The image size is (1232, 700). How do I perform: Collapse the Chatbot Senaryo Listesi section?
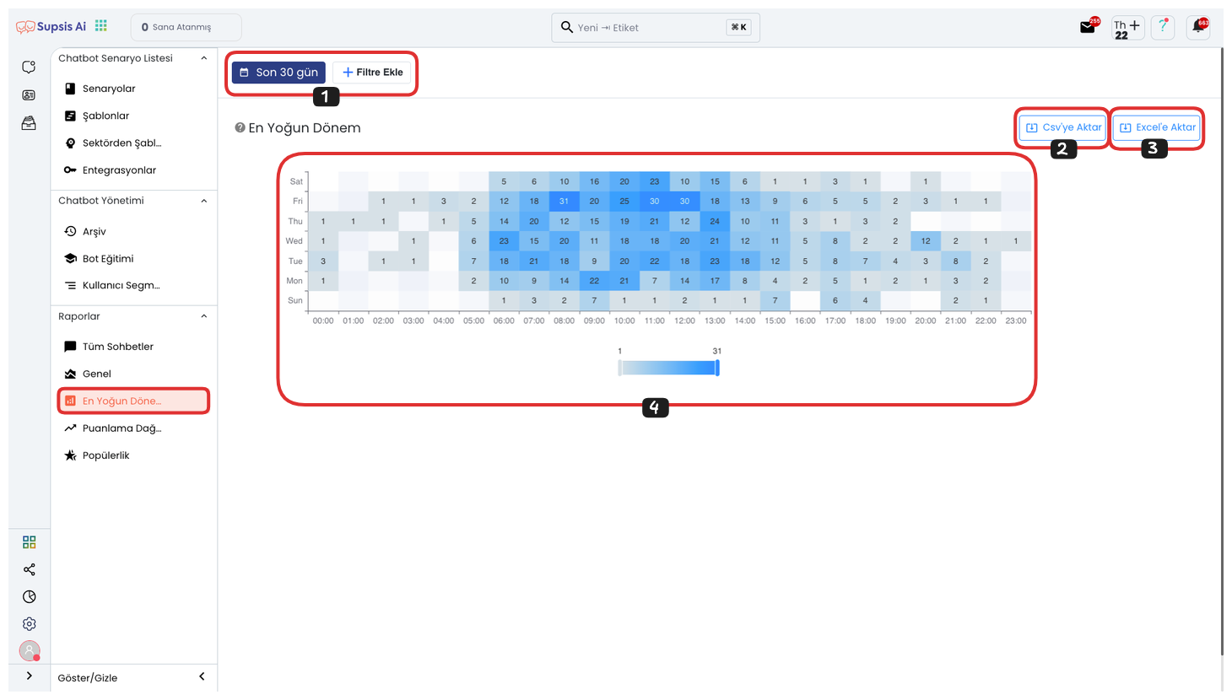[x=203, y=58]
